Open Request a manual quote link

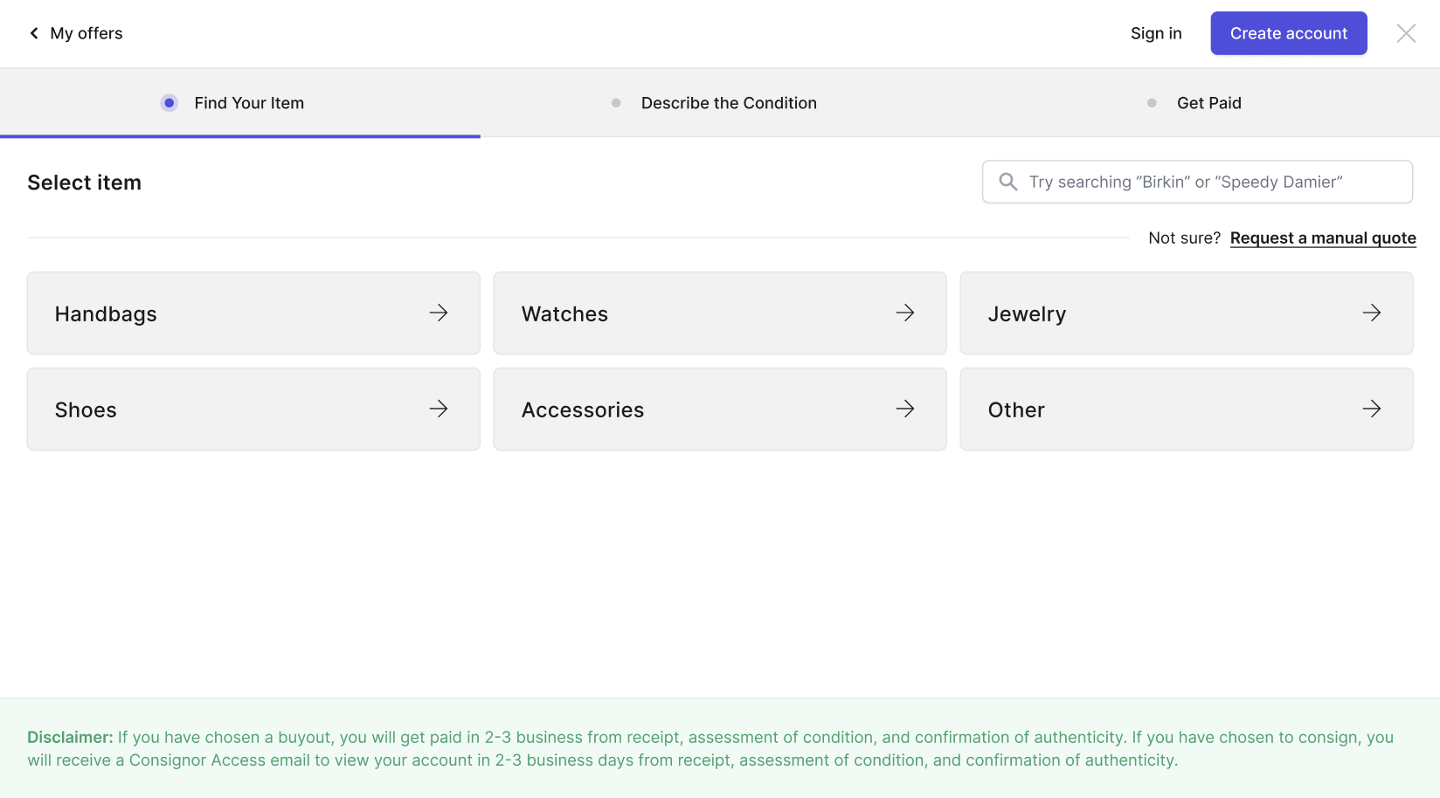pyautogui.click(x=1323, y=238)
